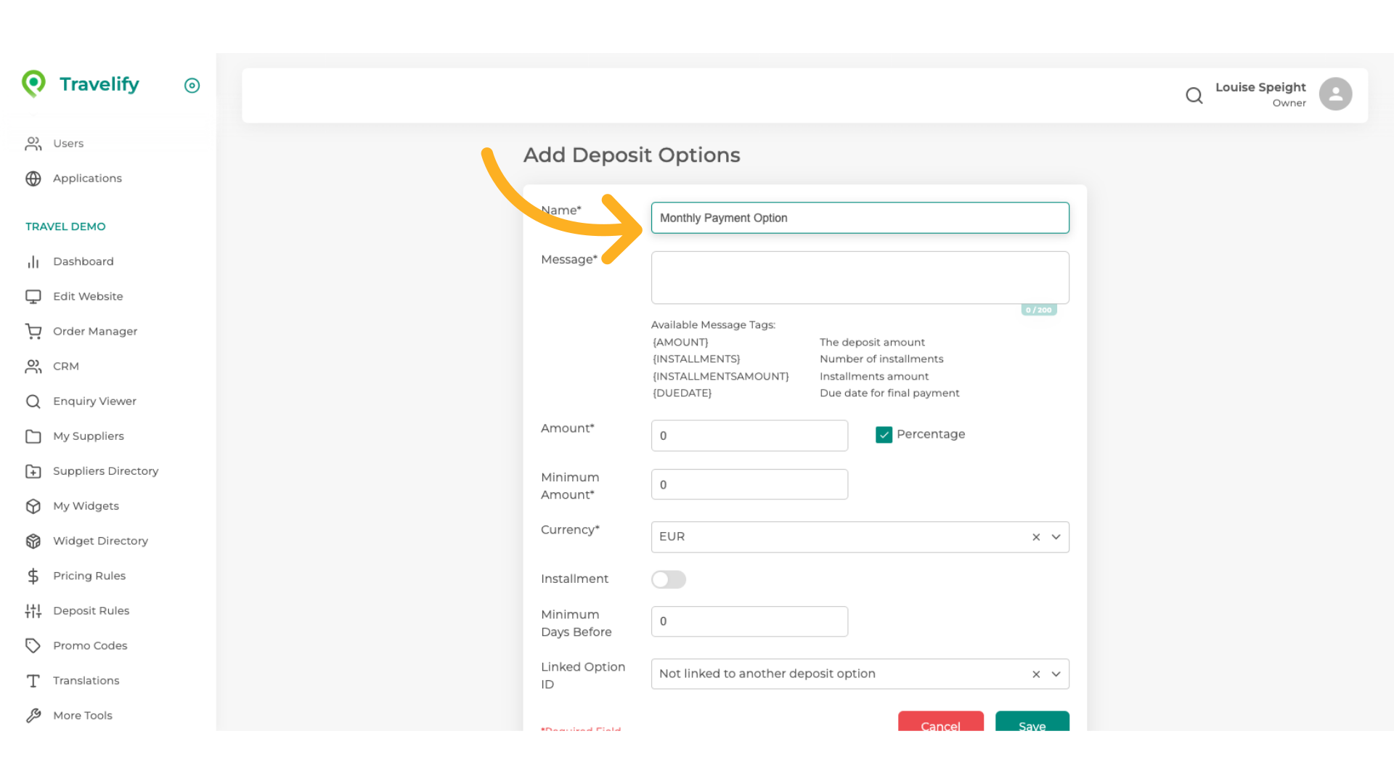Click the My Widgets cube icon
This screenshot has width=1394, height=784.
[33, 506]
